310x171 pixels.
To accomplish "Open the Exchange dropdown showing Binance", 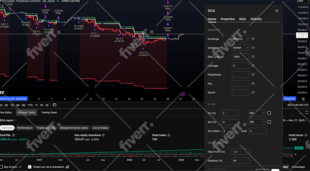I will coord(241,39).
